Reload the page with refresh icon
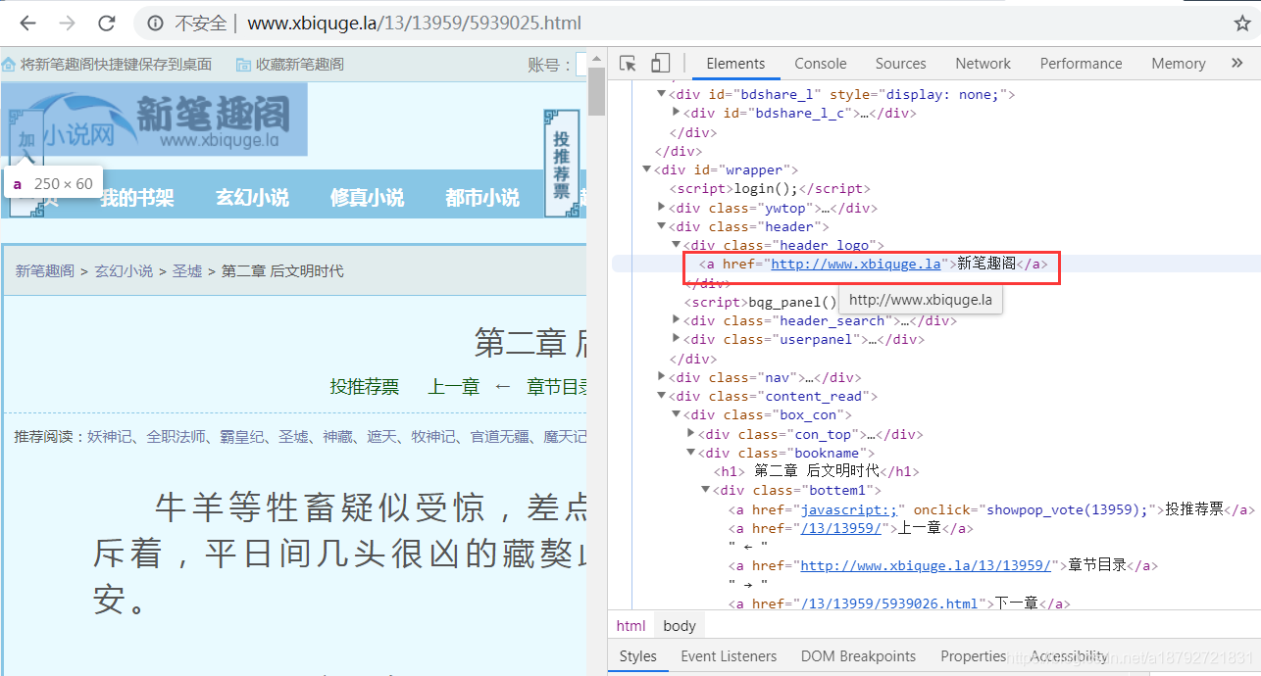The height and width of the screenshot is (676, 1261). [107, 23]
